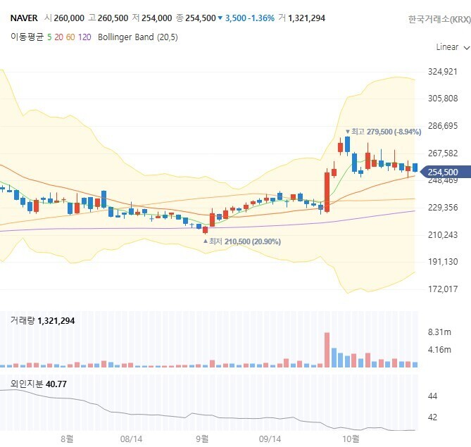Click the low price 254,000 value

click(x=157, y=18)
